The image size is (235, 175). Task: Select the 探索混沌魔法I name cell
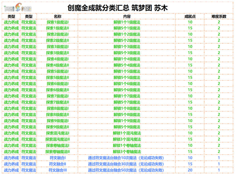(x=57, y=133)
